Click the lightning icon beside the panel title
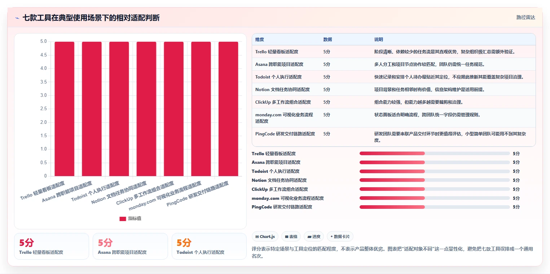 [x=17, y=18]
